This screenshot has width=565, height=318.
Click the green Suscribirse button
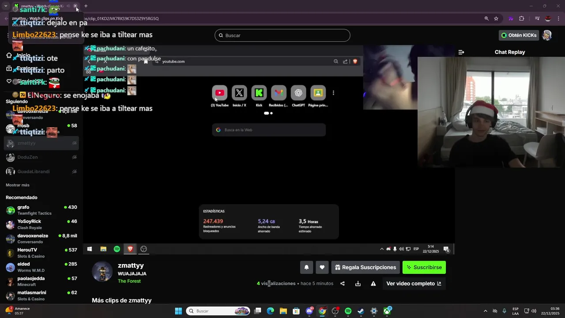[x=424, y=267]
